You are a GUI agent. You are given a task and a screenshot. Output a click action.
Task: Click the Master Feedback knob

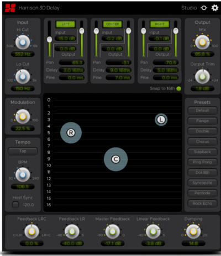[113, 231]
